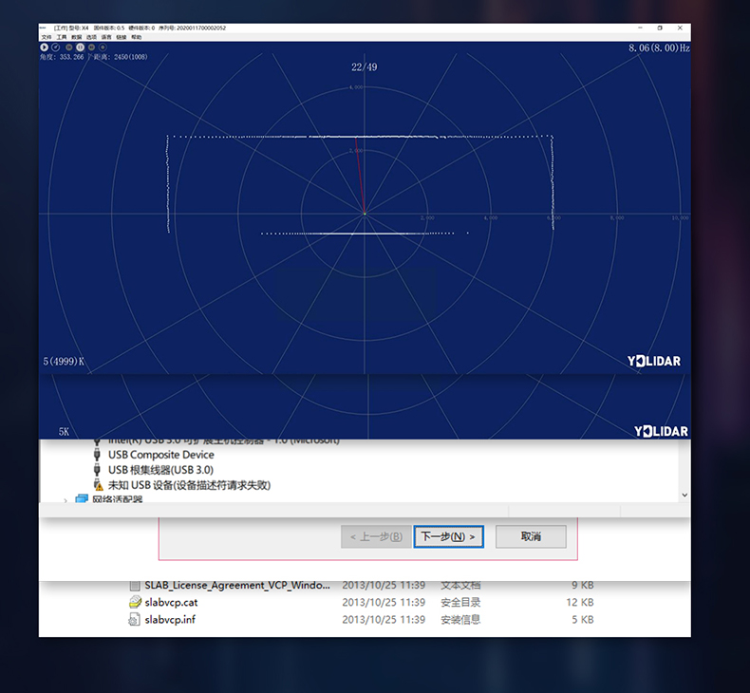Click the slabvcp.inf file icon
The height and width of the screenshot is (693, 750).
(135, 620)
